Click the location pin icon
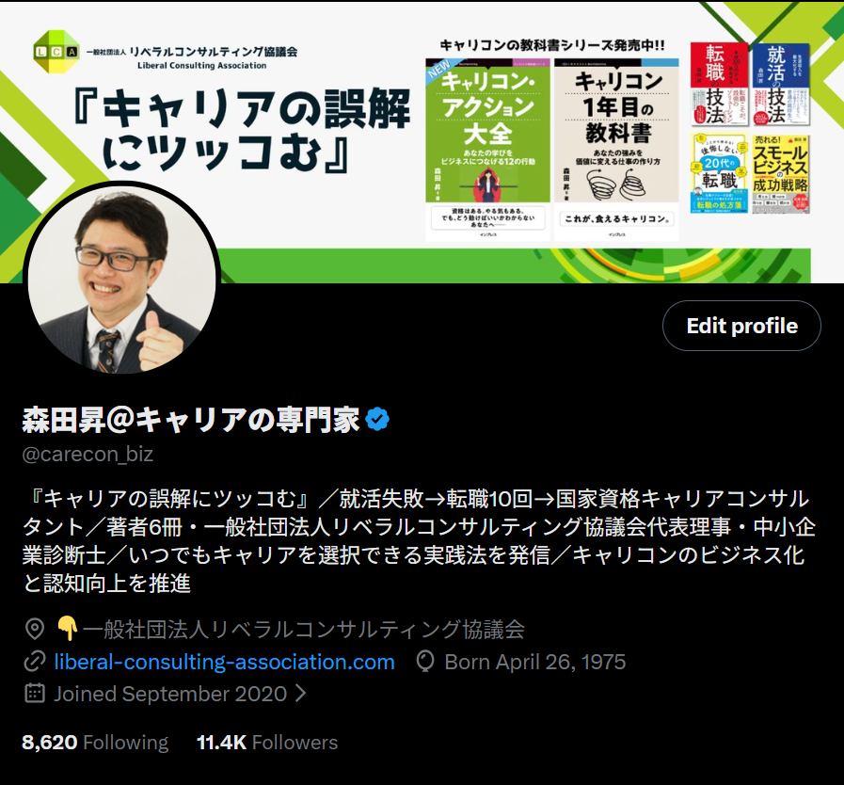The image size is (844, 785). [x=35, y=629]
